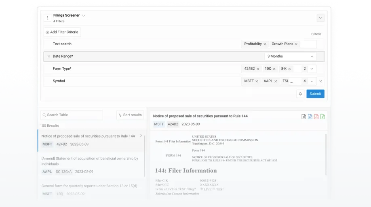
Task: Expand the Form Type dropdown arrow
Action: pyautogui.click(x=312, y=69)
